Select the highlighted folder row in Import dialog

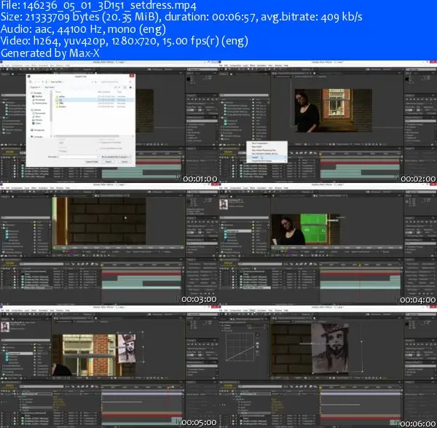point(93,100)
